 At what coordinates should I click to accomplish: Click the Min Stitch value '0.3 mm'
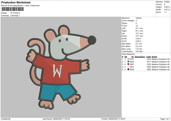(139, 46)
